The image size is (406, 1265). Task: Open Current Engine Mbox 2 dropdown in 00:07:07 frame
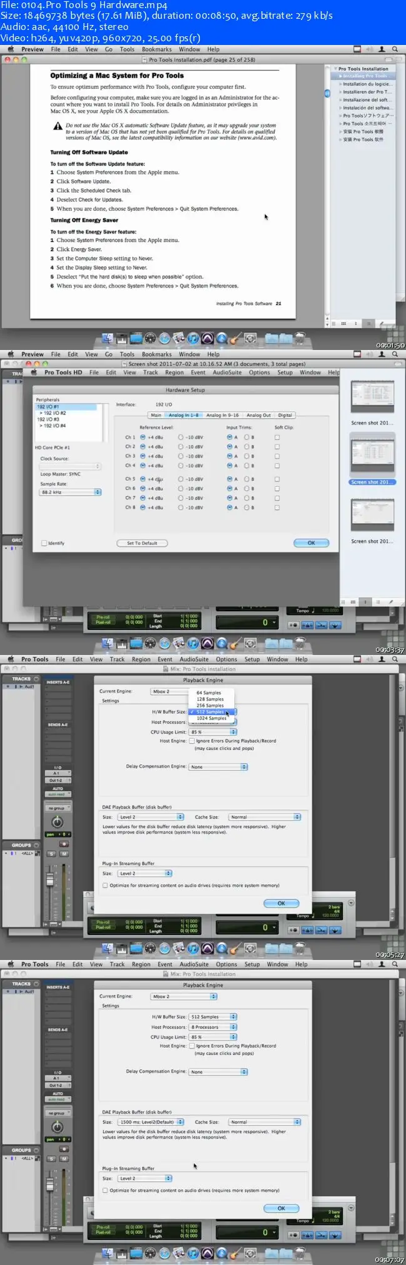pos(184,997)
